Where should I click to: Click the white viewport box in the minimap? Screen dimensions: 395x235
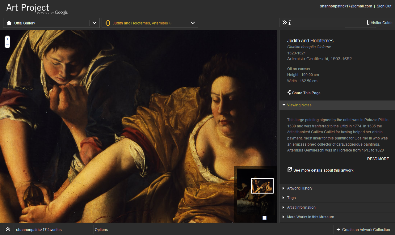pos(262,186)
